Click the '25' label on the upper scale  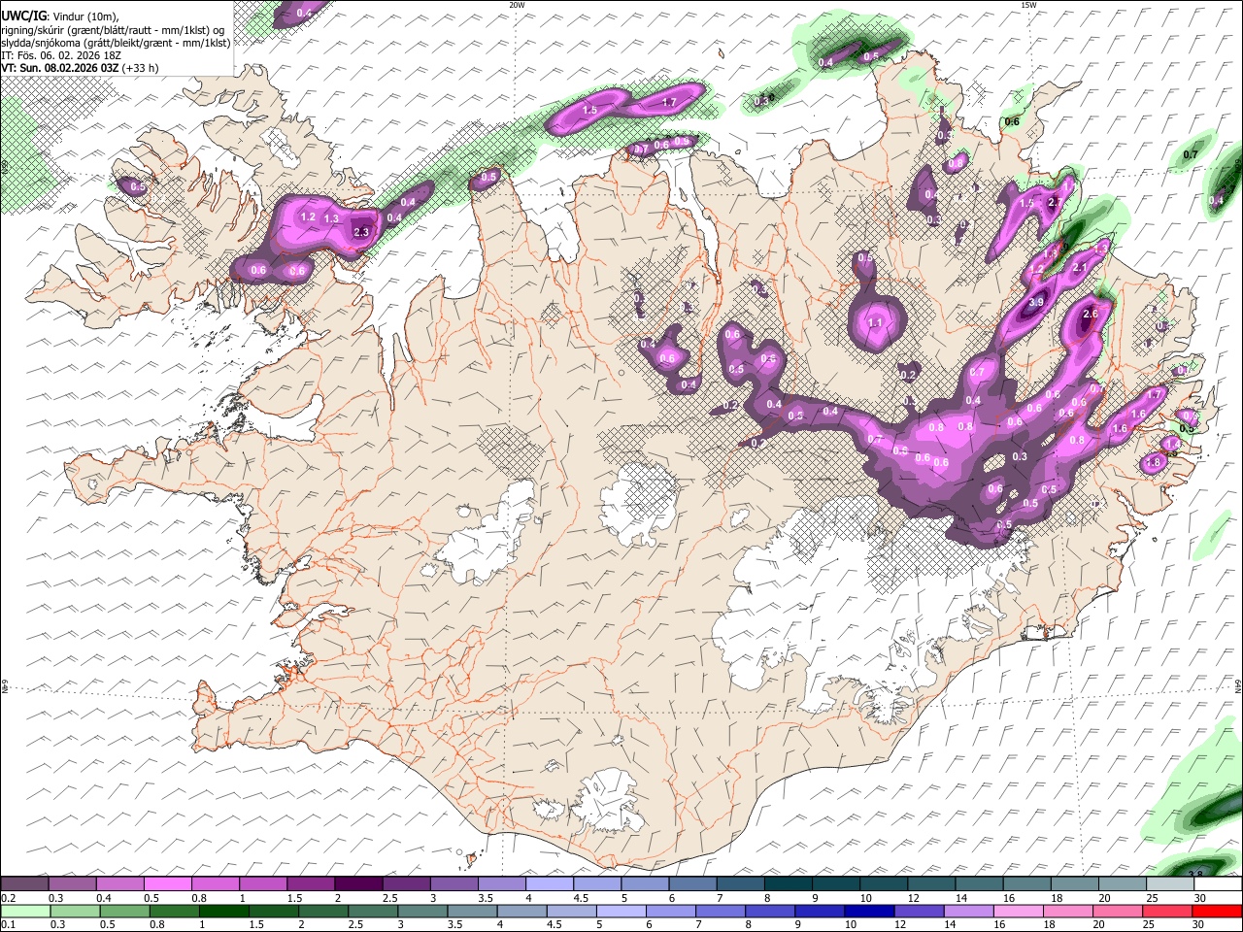pos(1153,898)
